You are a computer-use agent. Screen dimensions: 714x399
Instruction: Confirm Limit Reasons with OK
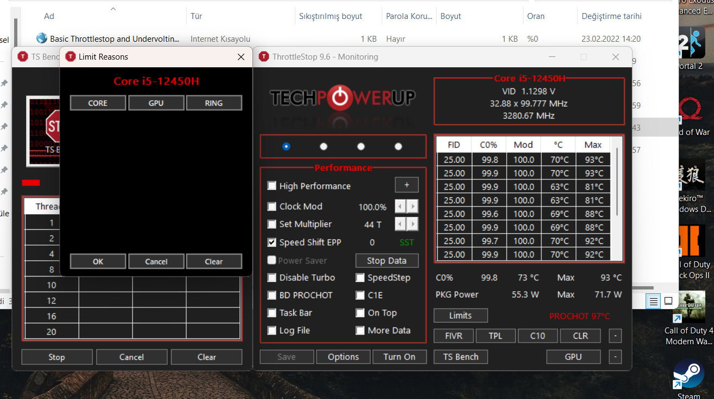pyautogui.click(x=98, y=261)
